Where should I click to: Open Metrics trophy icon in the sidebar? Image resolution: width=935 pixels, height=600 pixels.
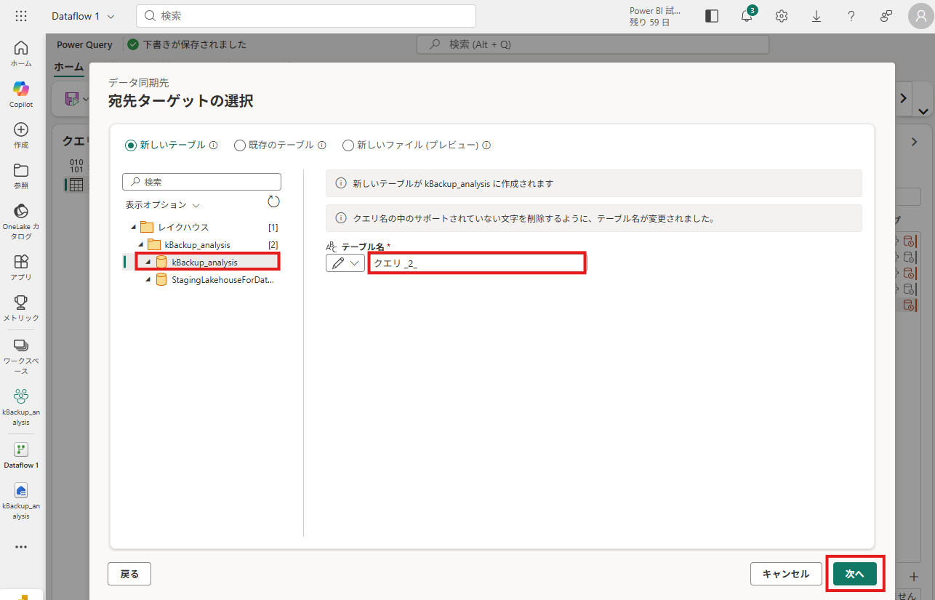[x=21, y=308]
